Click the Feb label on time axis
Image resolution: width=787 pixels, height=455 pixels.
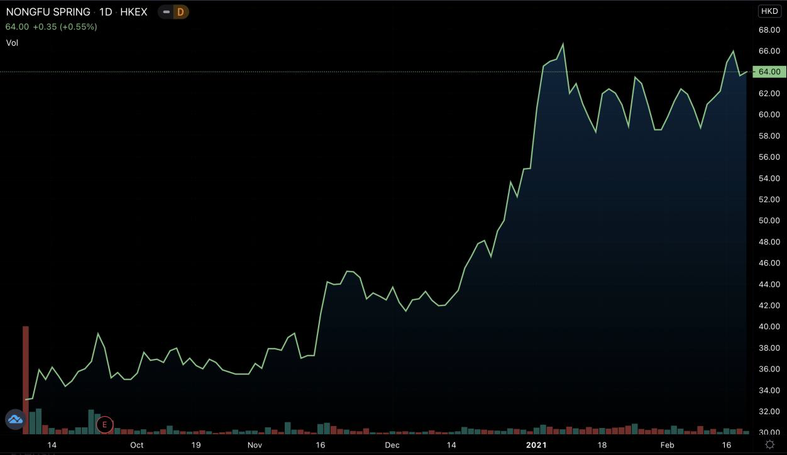(667, 445)
